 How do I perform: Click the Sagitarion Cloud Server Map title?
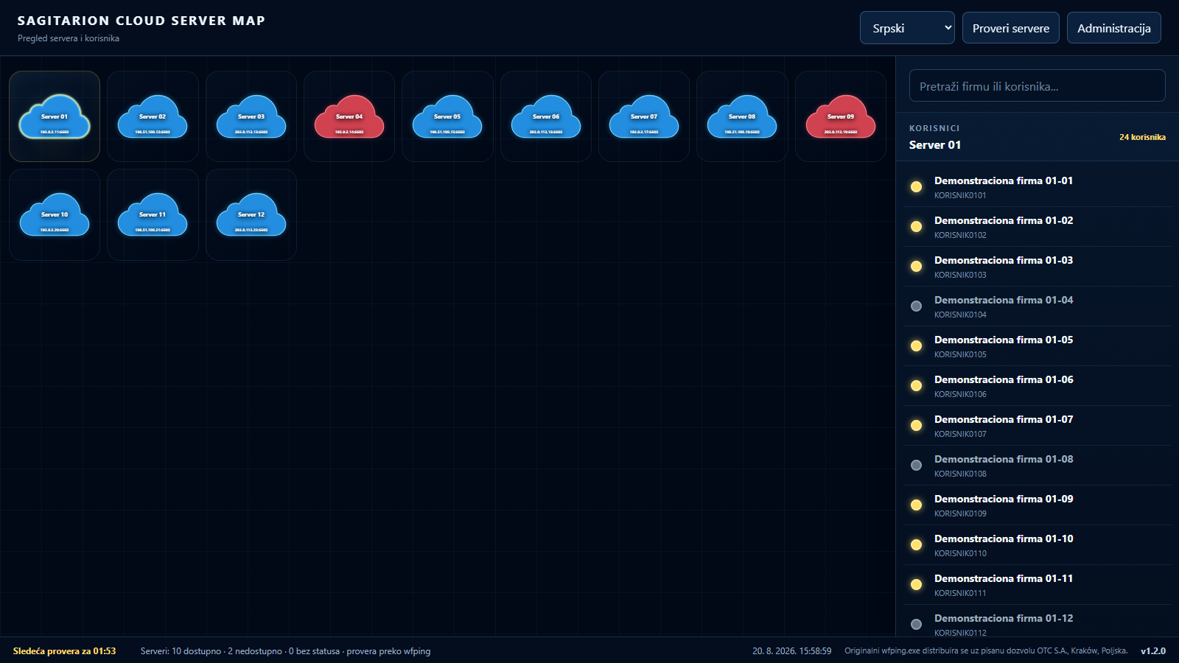[x=141, y=21]
